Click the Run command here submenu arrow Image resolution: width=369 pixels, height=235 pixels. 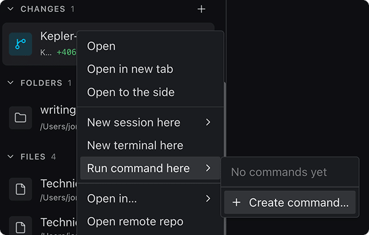tap(208, 168)
